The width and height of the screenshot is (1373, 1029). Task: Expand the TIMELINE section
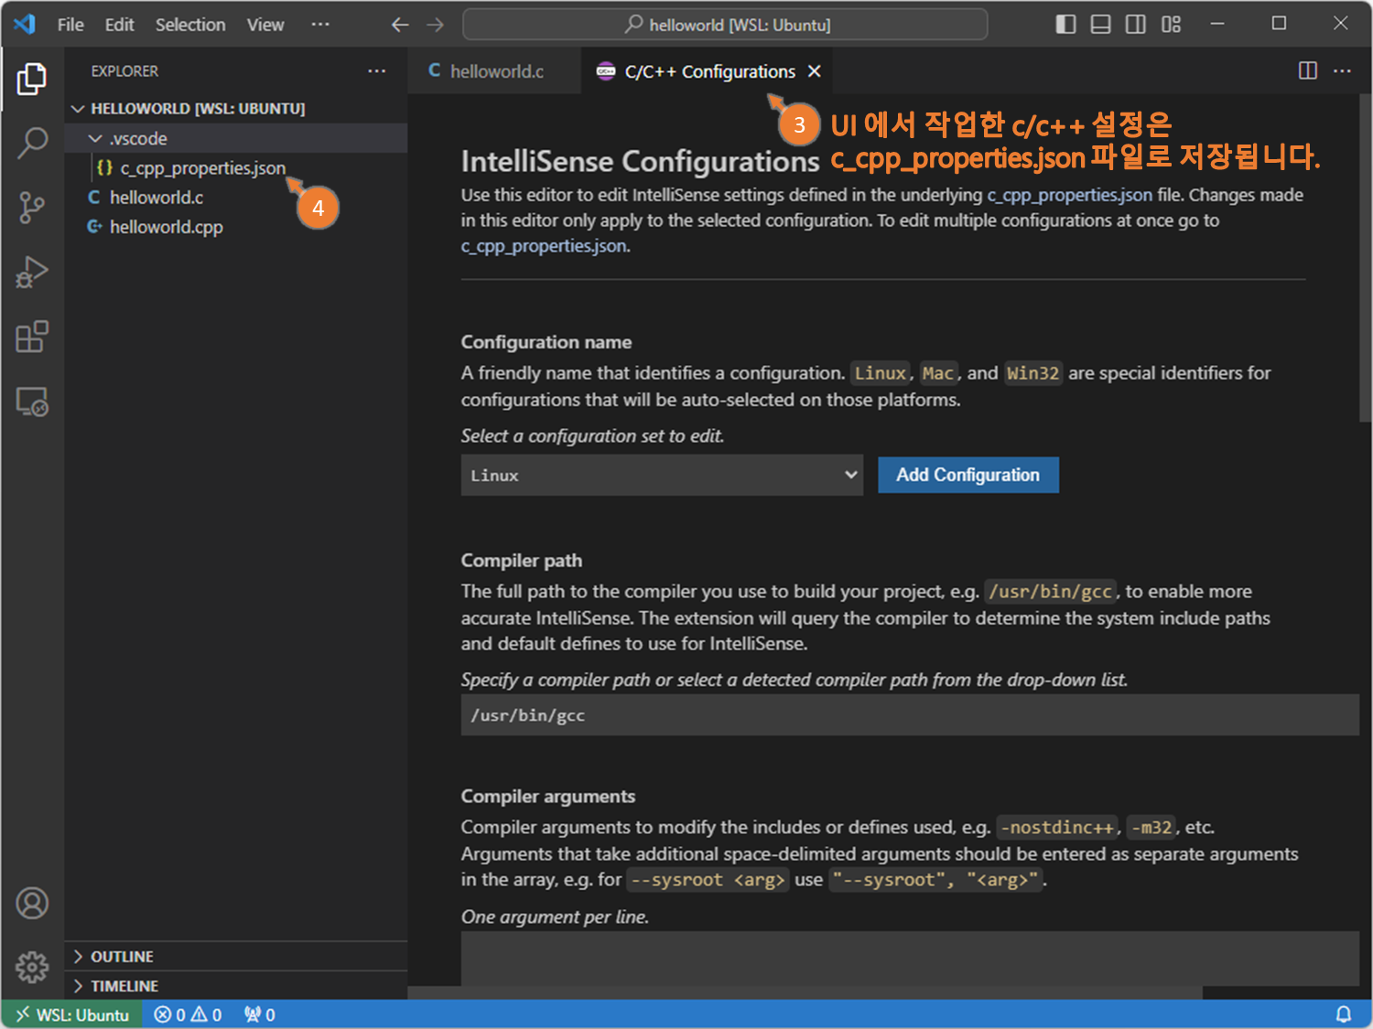coord(236,985)
